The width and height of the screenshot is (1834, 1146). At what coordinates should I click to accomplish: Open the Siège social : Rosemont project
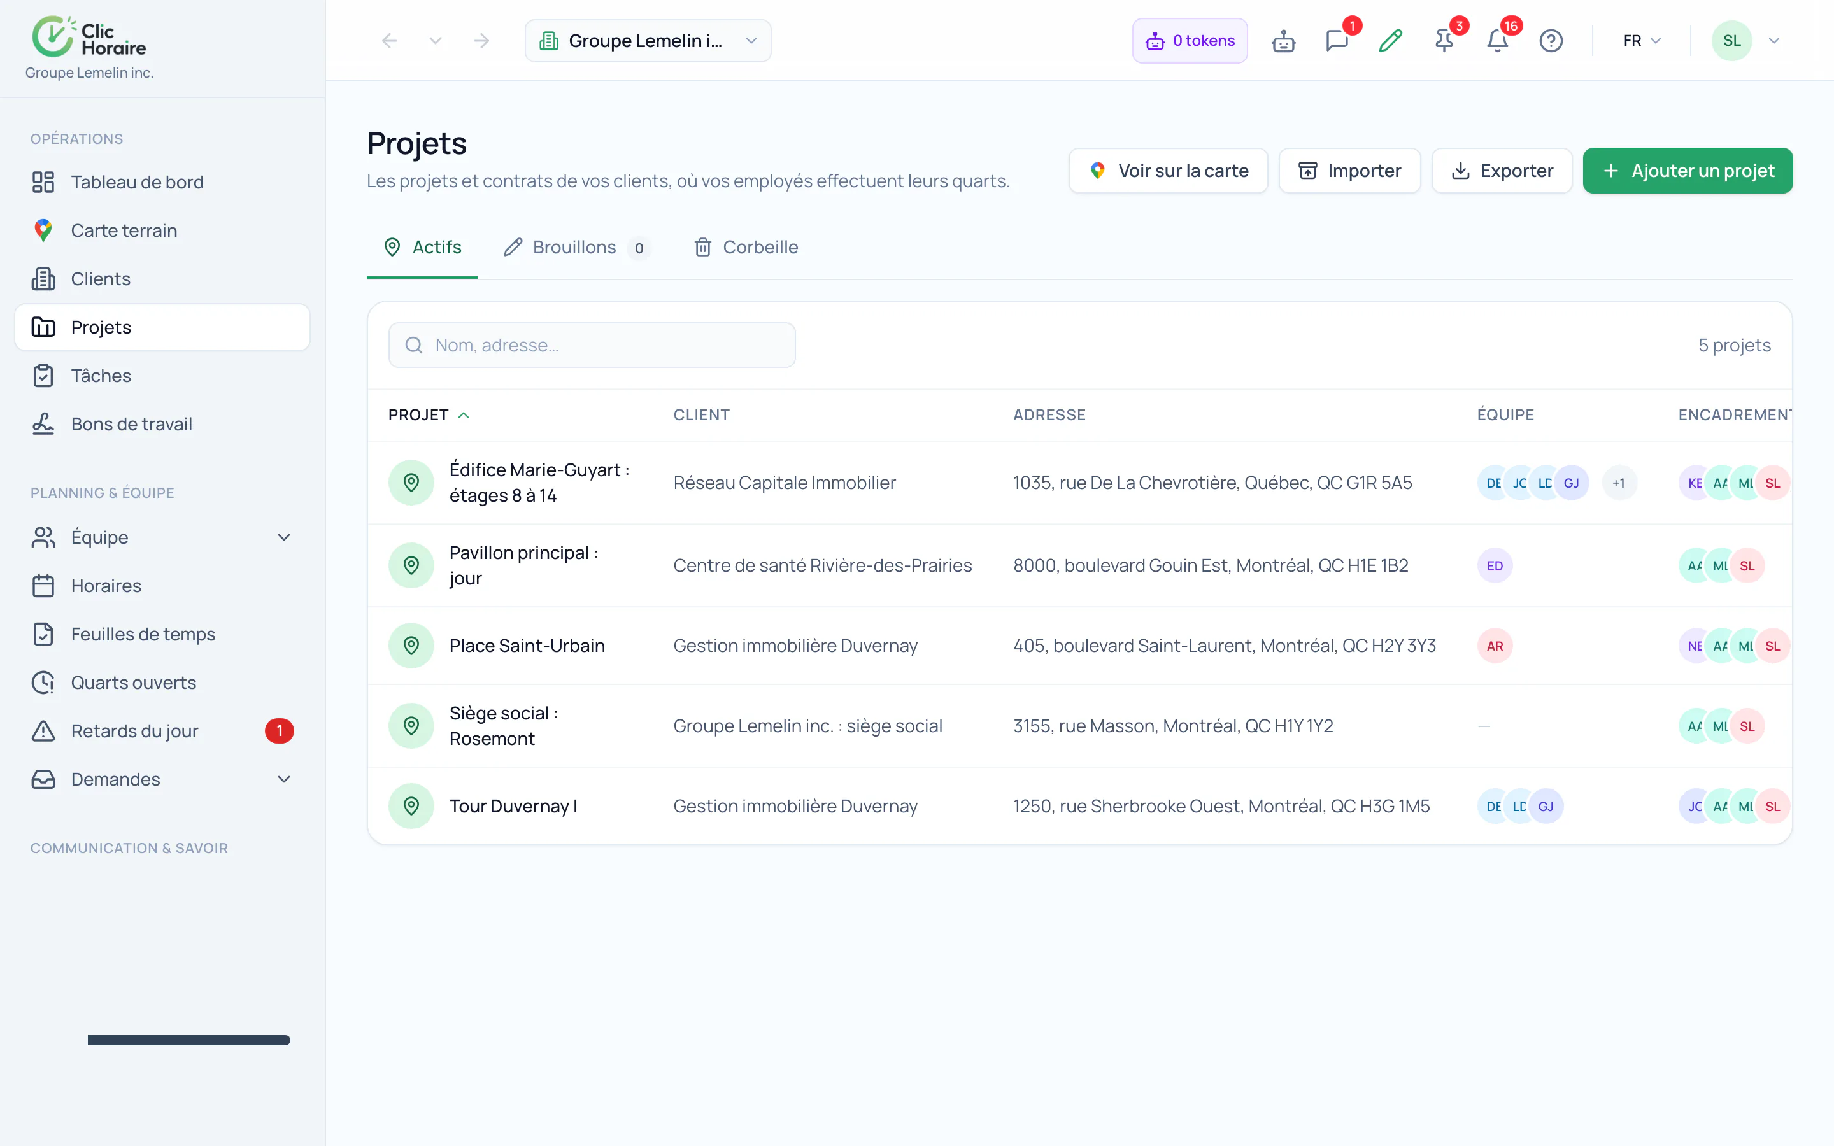503,726
